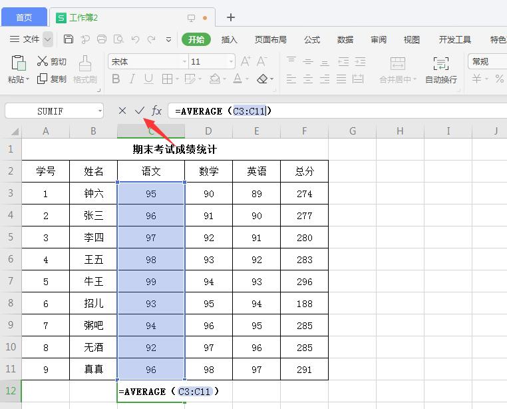This screenshot has height=409, width=507.
Task: Increase font size with larger A
Action: click(246, 61)
